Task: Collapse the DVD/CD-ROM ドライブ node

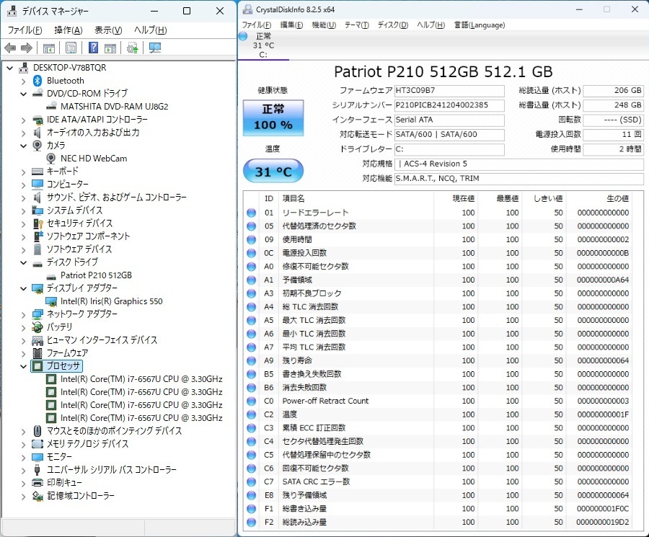Action: pos(24,94)
